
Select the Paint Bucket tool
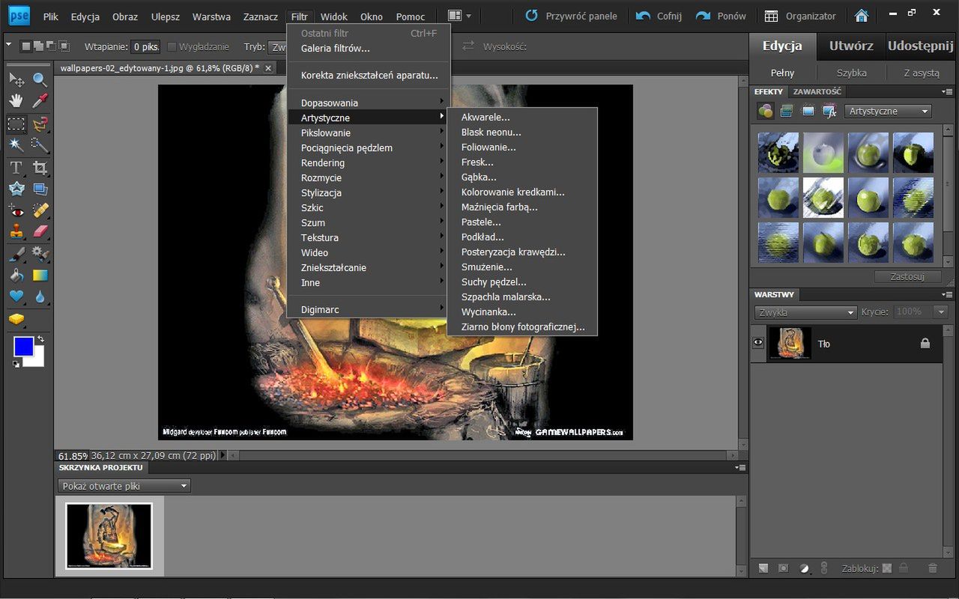[x=16, y=276]
